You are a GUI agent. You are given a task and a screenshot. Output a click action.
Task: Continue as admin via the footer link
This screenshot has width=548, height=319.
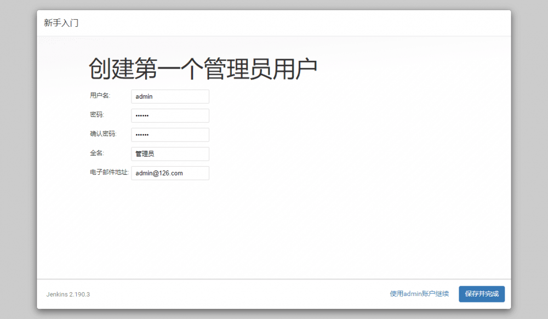click(419, 294)
